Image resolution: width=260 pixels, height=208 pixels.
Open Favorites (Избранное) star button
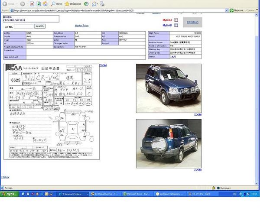(x=73, y=4)
